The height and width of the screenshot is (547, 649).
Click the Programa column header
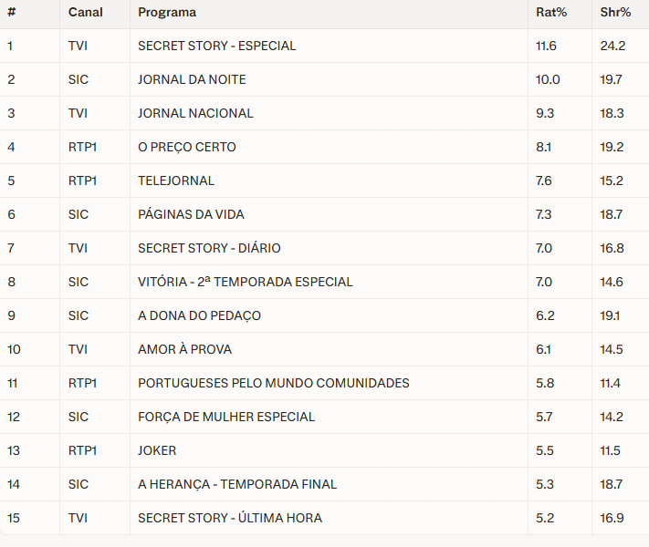pyautogui.click(x=167, y=12)
